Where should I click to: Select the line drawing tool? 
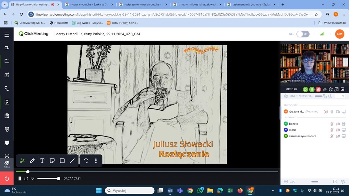(x=72, y=161)
